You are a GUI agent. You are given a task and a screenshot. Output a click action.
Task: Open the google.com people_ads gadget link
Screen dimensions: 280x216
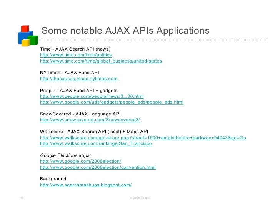coord(112,102)
